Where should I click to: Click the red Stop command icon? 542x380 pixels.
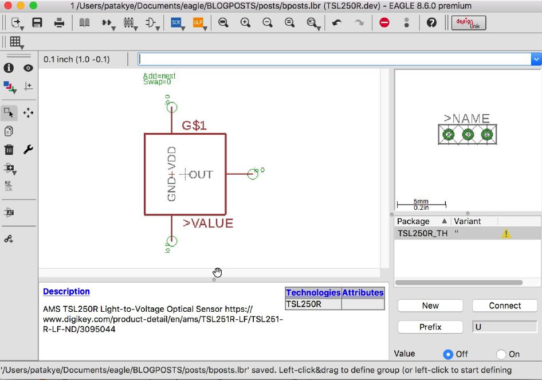(384, 23)
